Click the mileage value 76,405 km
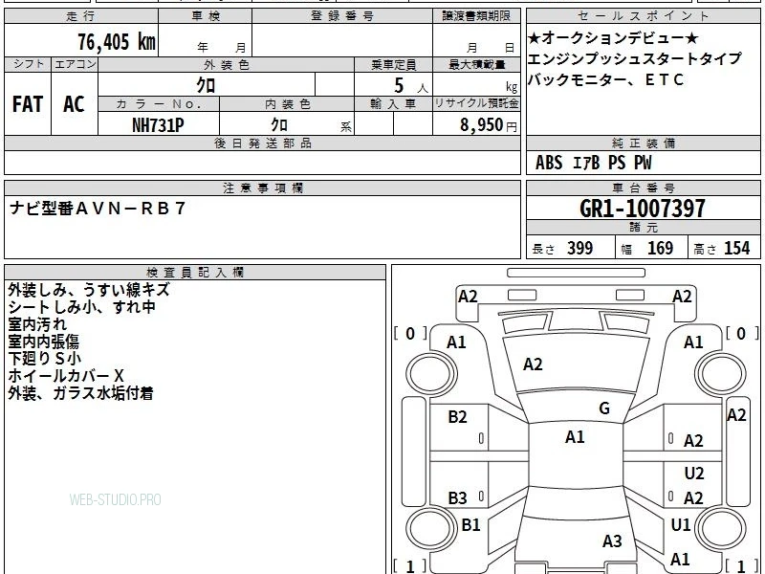 (x=117, y=41)
